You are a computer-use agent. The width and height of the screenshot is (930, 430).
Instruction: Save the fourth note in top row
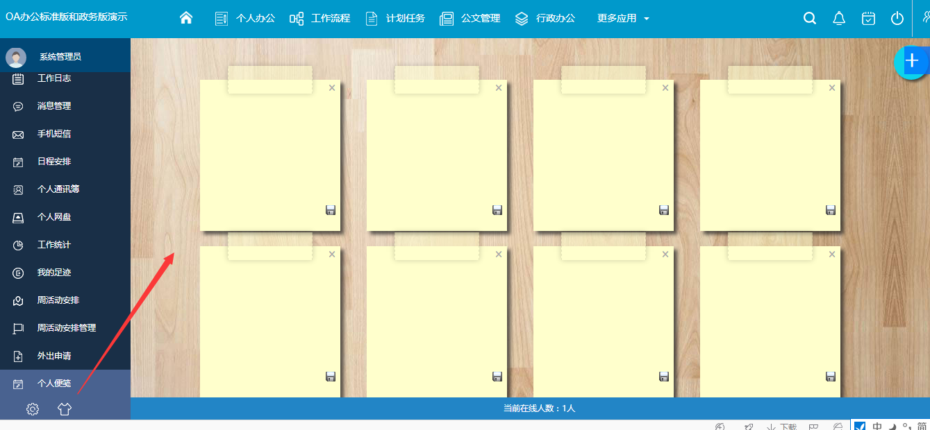pos(831,210)
